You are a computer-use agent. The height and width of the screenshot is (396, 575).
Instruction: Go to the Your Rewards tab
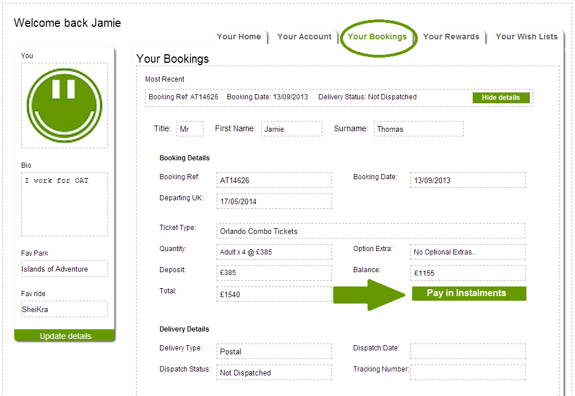(451, 37)
